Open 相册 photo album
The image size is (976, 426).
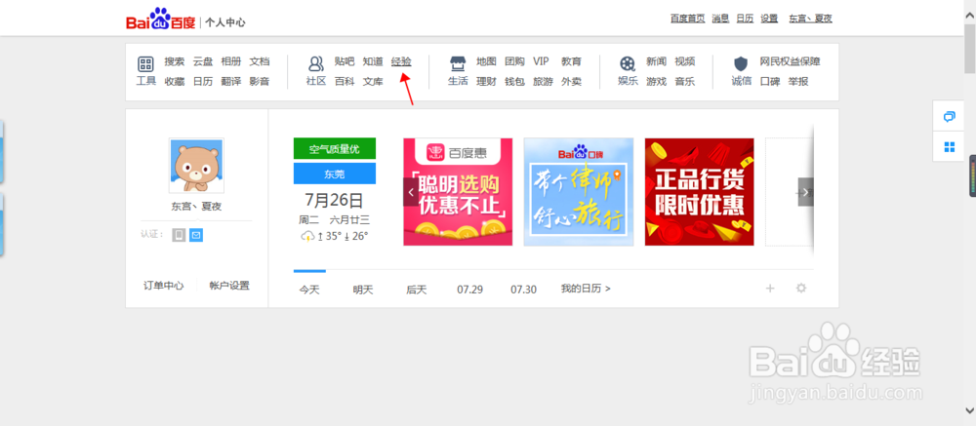click(231, 61)
